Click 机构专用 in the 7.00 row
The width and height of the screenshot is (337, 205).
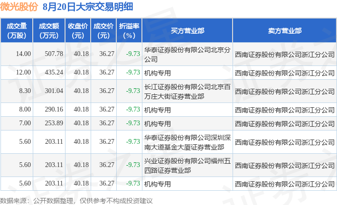(157, 124)
